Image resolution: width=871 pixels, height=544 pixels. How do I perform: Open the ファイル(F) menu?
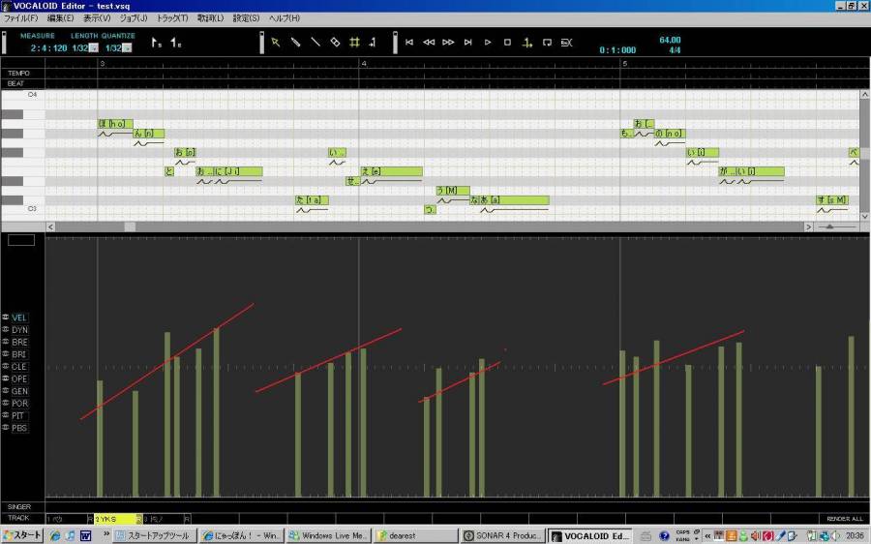tap(20, 18)
